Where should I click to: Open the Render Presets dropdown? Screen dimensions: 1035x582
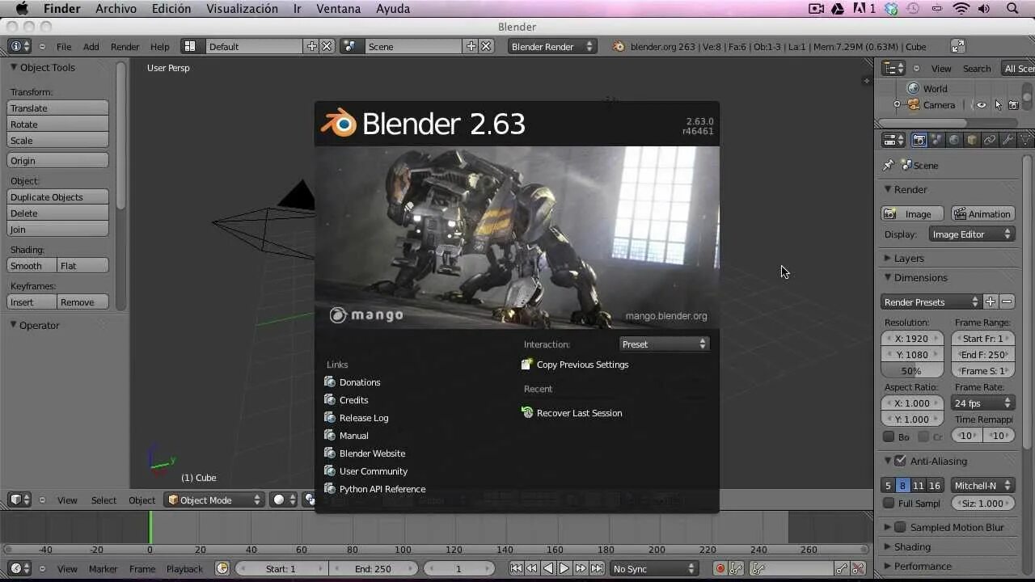(931, 302)
